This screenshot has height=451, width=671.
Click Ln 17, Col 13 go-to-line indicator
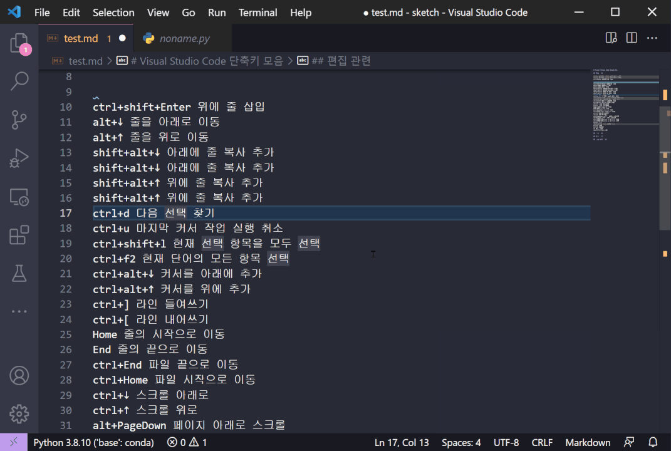point(402,442)
